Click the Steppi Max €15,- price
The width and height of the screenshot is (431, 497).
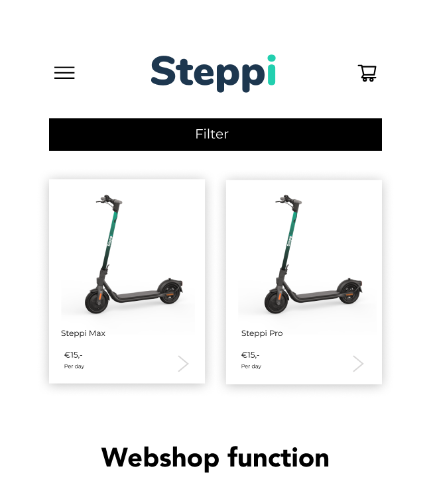pyautogui.click(x=73, y=355)
